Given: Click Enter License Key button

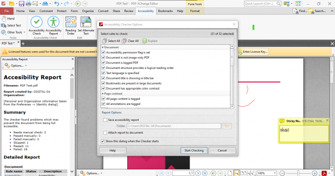Looking at the screenshot, I should tap(253, 51).
